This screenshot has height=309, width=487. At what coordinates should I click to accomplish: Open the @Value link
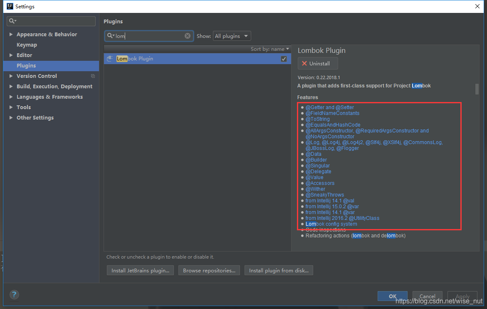314,177
